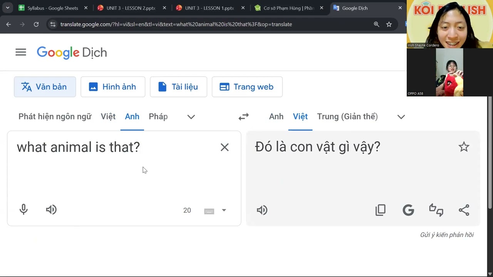Click the translated text Đó là con vật gì vậy?
Screen dimensions: 493x277
click(318, 147)
